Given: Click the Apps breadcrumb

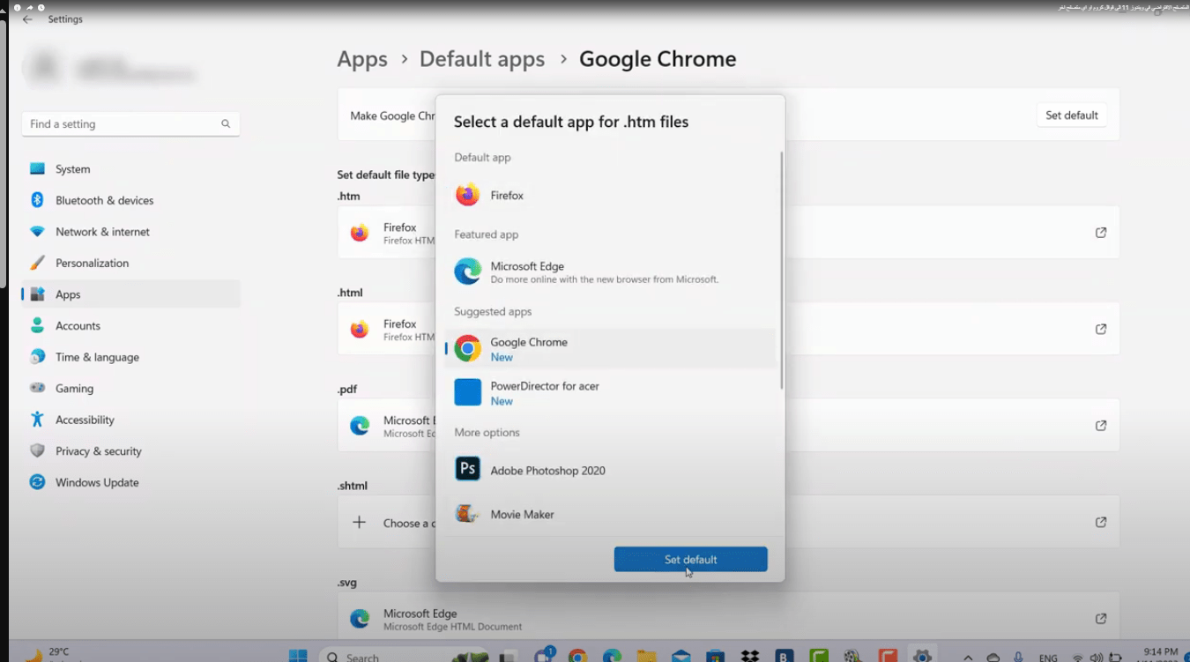Looking at the screenshot, I should [x=362, y=59].
